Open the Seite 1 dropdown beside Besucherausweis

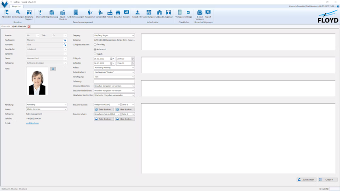(128, 105)
